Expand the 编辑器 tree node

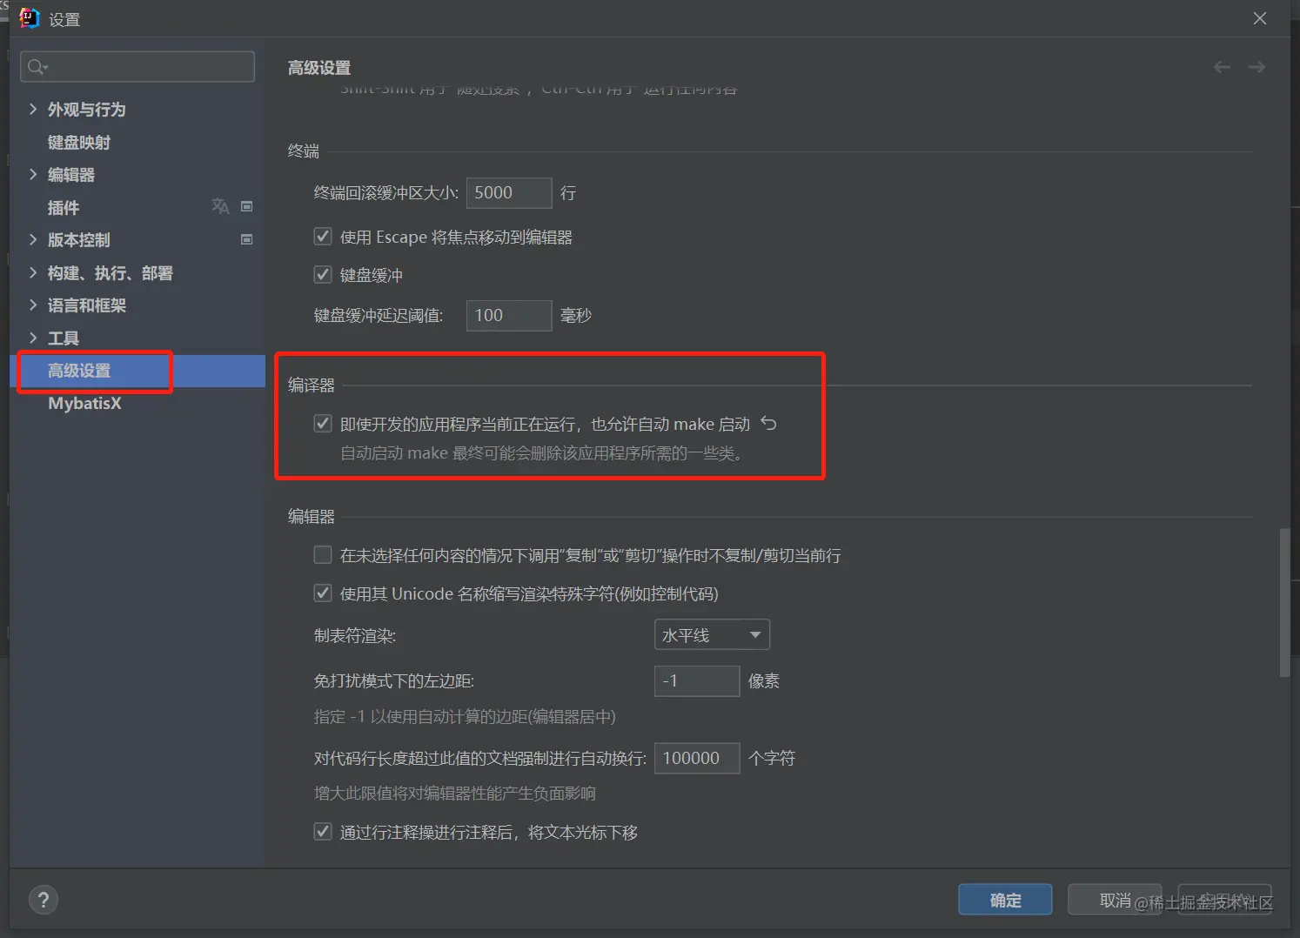point(33,174)
